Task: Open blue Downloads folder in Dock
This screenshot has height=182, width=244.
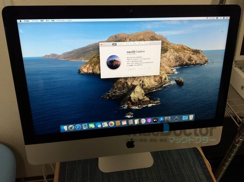Action: 185,118
